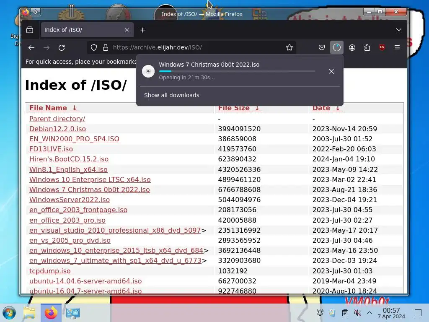Open the file manager taskbar icon
The height and width of the screenshot is (322, 429).
(x=29, y=313)
